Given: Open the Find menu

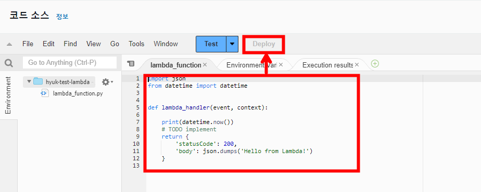Looking at the screenshot, I should 70,44.
